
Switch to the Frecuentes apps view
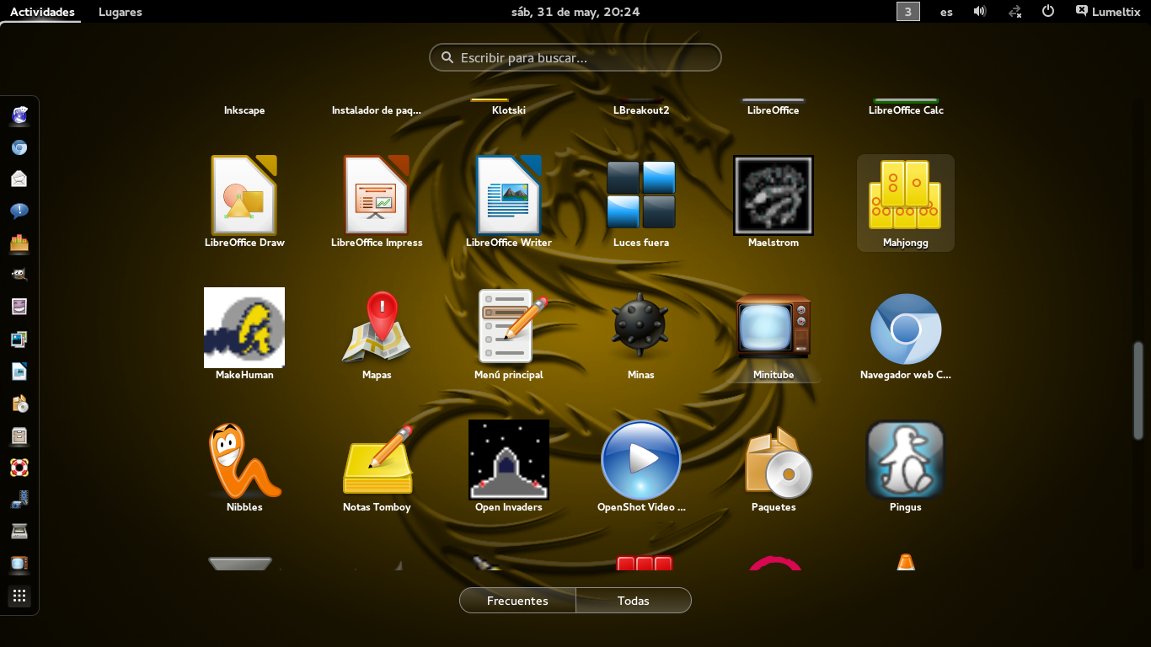click(517, 601)
